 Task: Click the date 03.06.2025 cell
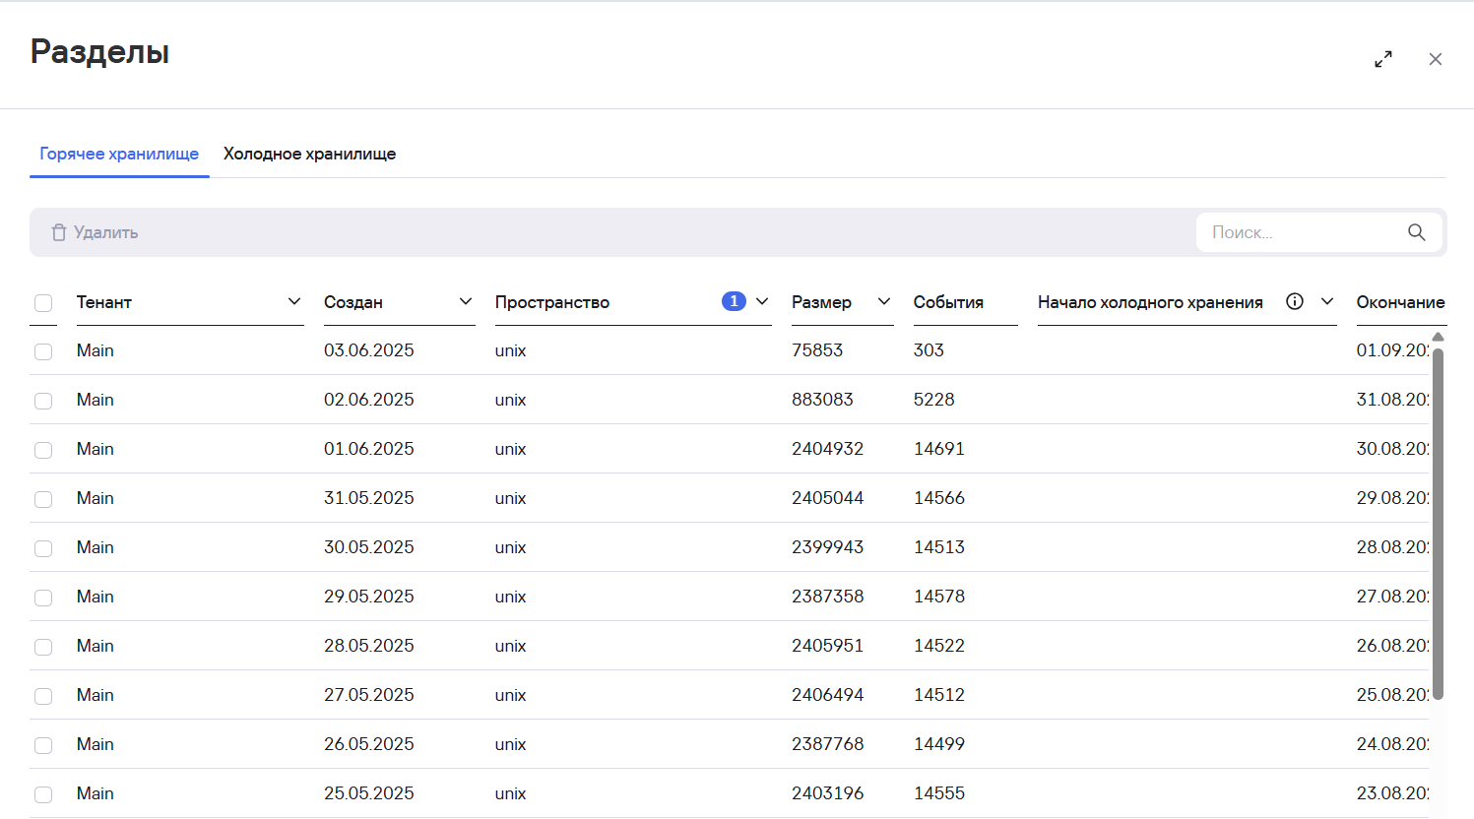369,350
